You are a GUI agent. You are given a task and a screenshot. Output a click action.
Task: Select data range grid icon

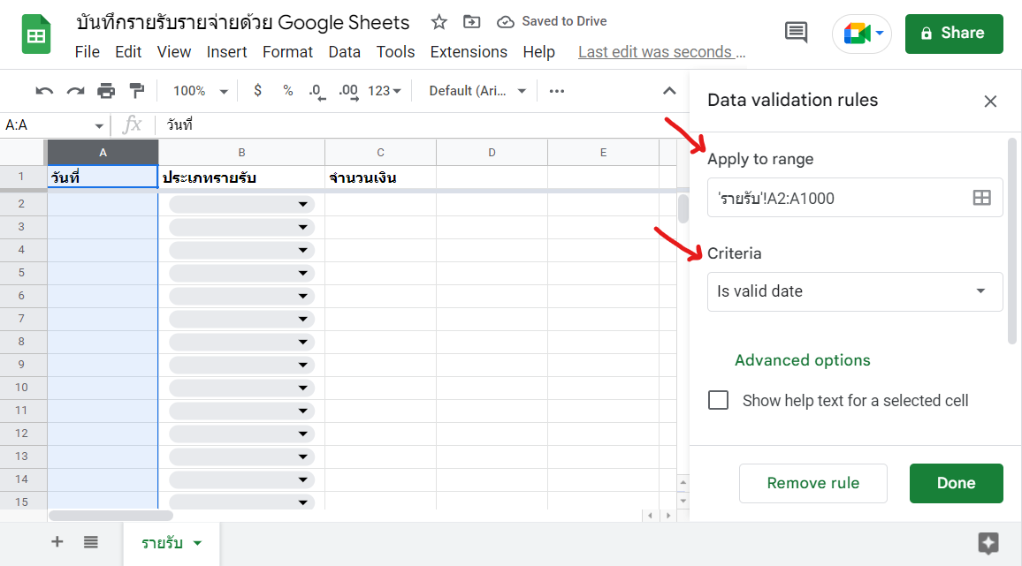point(981,198)
